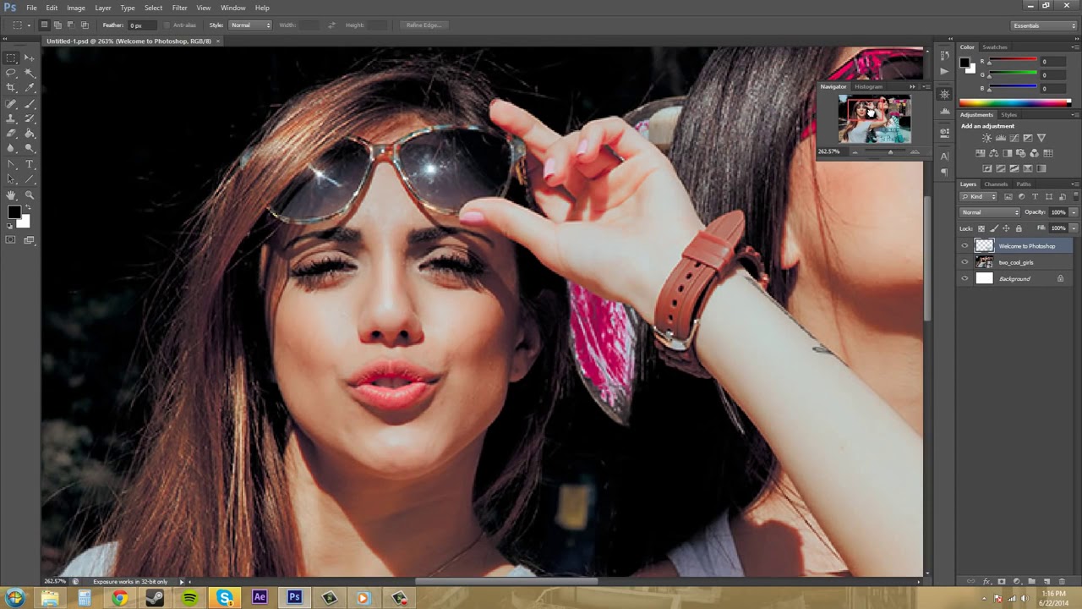Select the Eyedropper tool

(29, 88)
